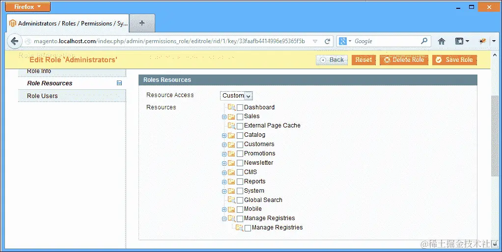
Task: Expand the Sales tree node
Action: point(224,117)
